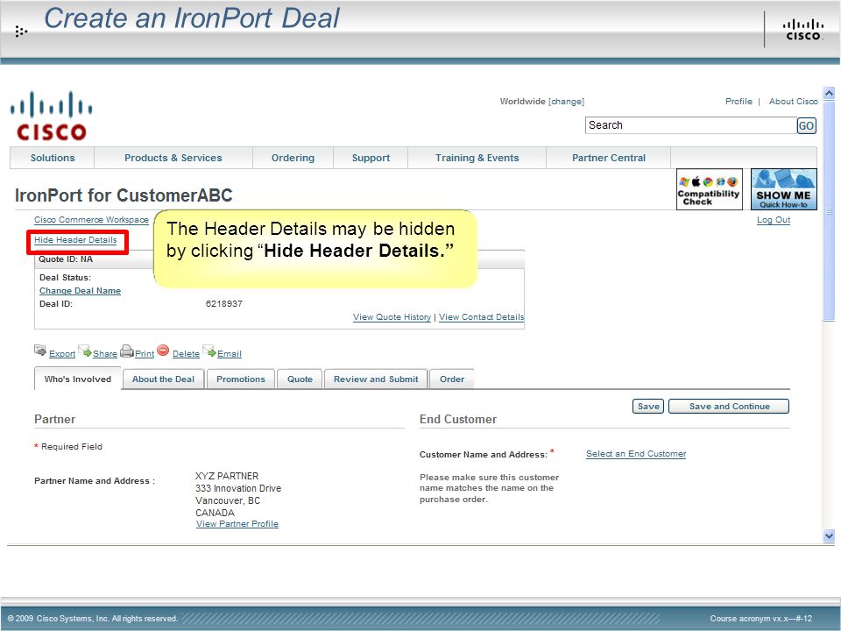This screenshot has height=631, width=841.
Task: Click the Share text link
Action: click(105, 353)
